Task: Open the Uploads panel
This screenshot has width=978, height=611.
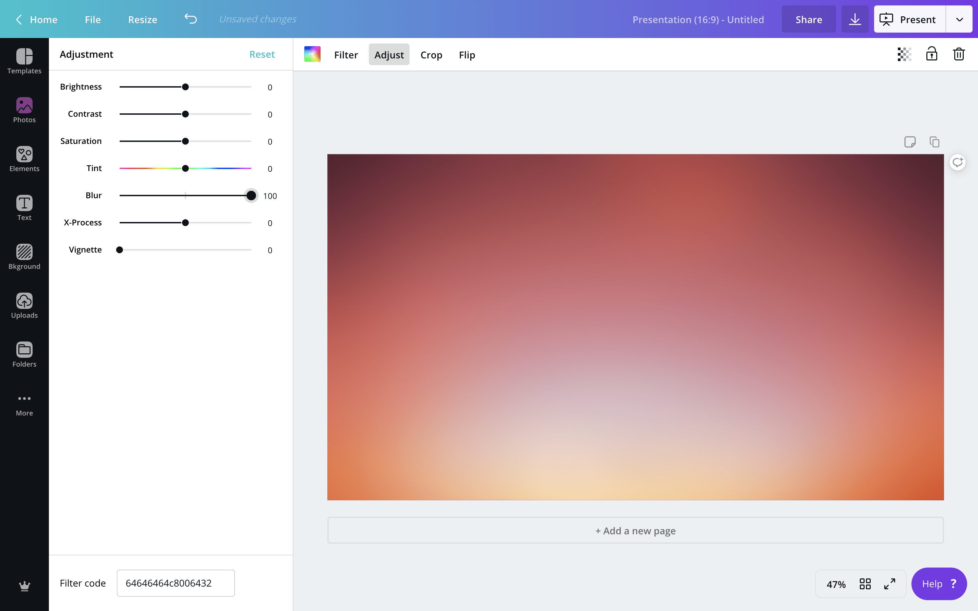Action: coord(24,305)
